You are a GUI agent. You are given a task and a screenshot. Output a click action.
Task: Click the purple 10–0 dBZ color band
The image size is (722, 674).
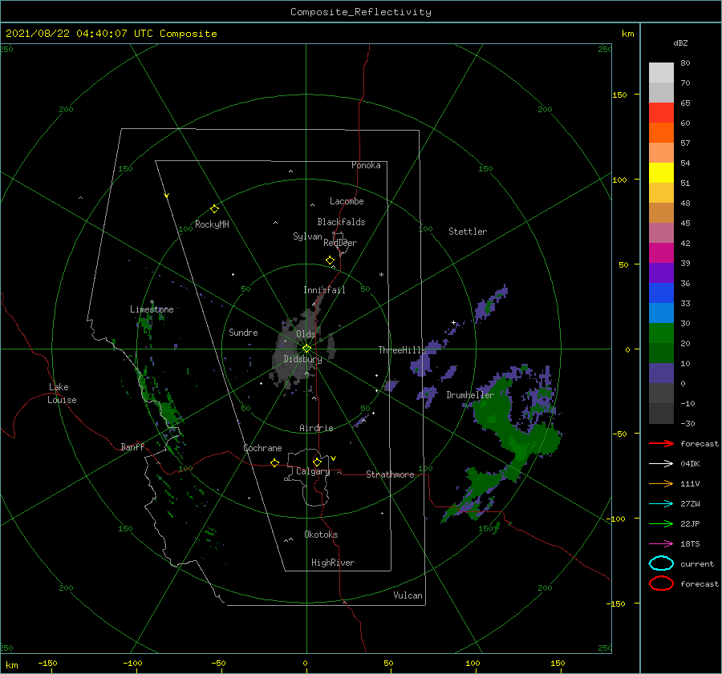(x=661, y=373)
